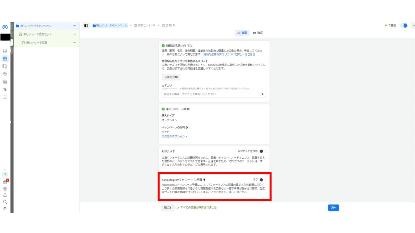Collapse the editor side panel icon
Screen dimensions: 415x233
click(86, 25)
